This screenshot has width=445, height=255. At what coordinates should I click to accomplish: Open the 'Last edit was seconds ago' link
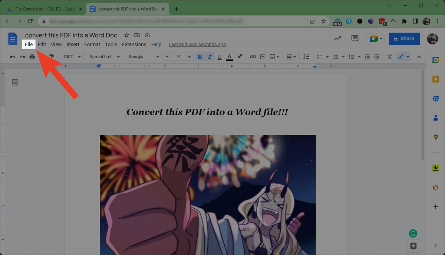click(197, 44)
